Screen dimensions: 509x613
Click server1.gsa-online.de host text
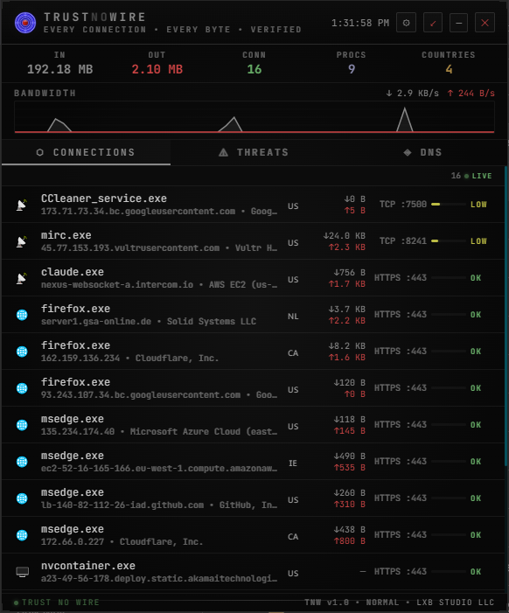click(96, 321)
